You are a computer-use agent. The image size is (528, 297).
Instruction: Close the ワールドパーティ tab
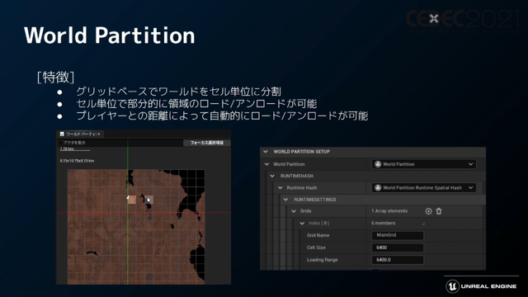pos(99,134)
